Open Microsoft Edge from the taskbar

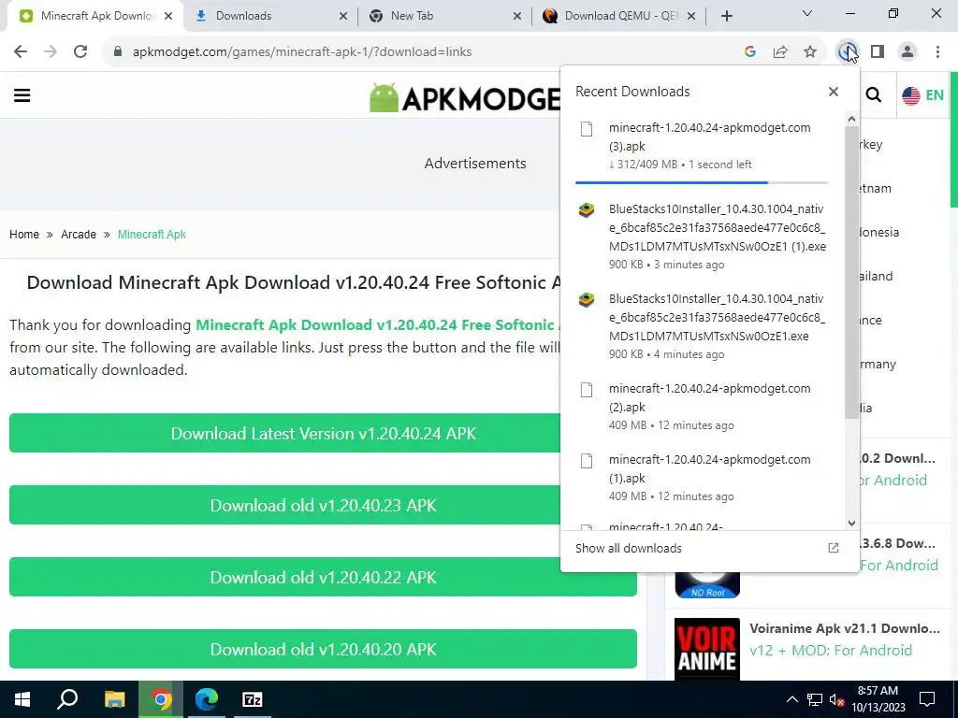(207, 699)
